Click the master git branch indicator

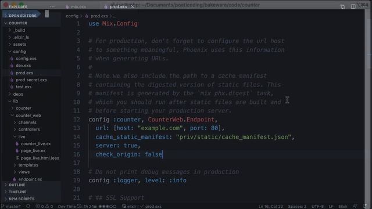(x=11, y=207)
